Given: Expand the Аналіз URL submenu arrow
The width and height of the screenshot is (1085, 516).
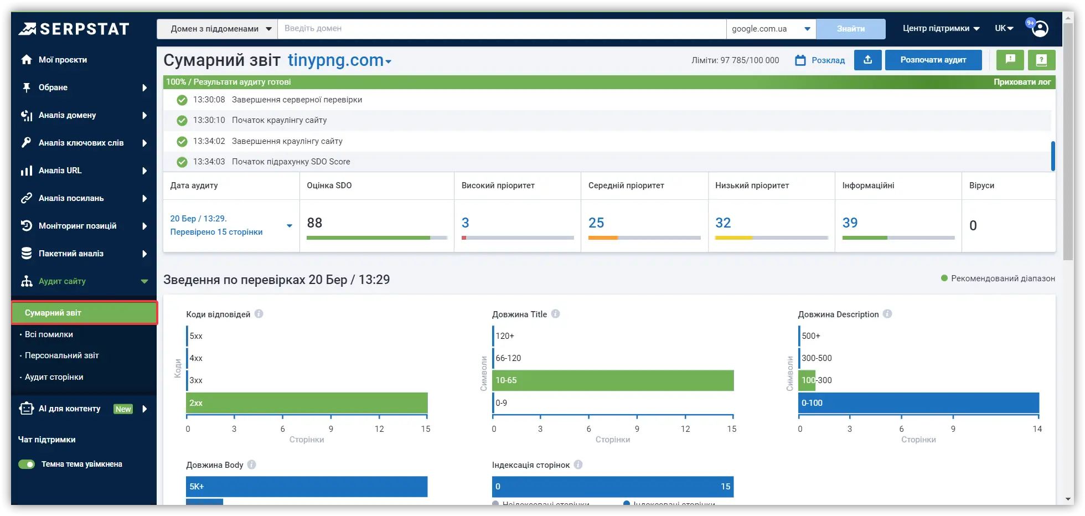Looking at the screenshot, I should [x=144, y=171].
